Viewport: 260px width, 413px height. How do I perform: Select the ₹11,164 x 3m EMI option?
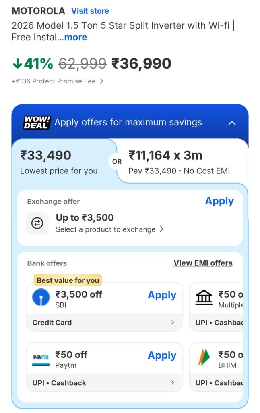179,161
